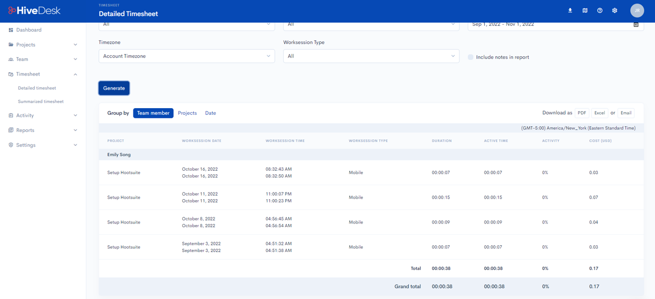Open the Worksession Type dropdown
Screen dimensions: 655x299
[x=370, y=55]
